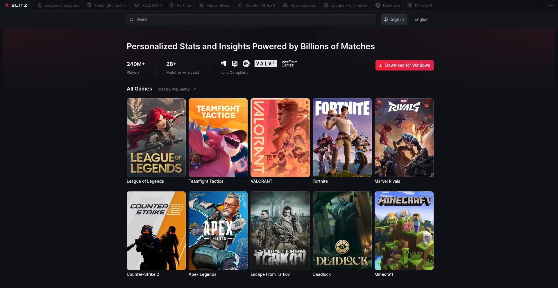Screen dimensions: 558x288
Task: Click the EA logo under compliance section
Action: click(246, 64)
